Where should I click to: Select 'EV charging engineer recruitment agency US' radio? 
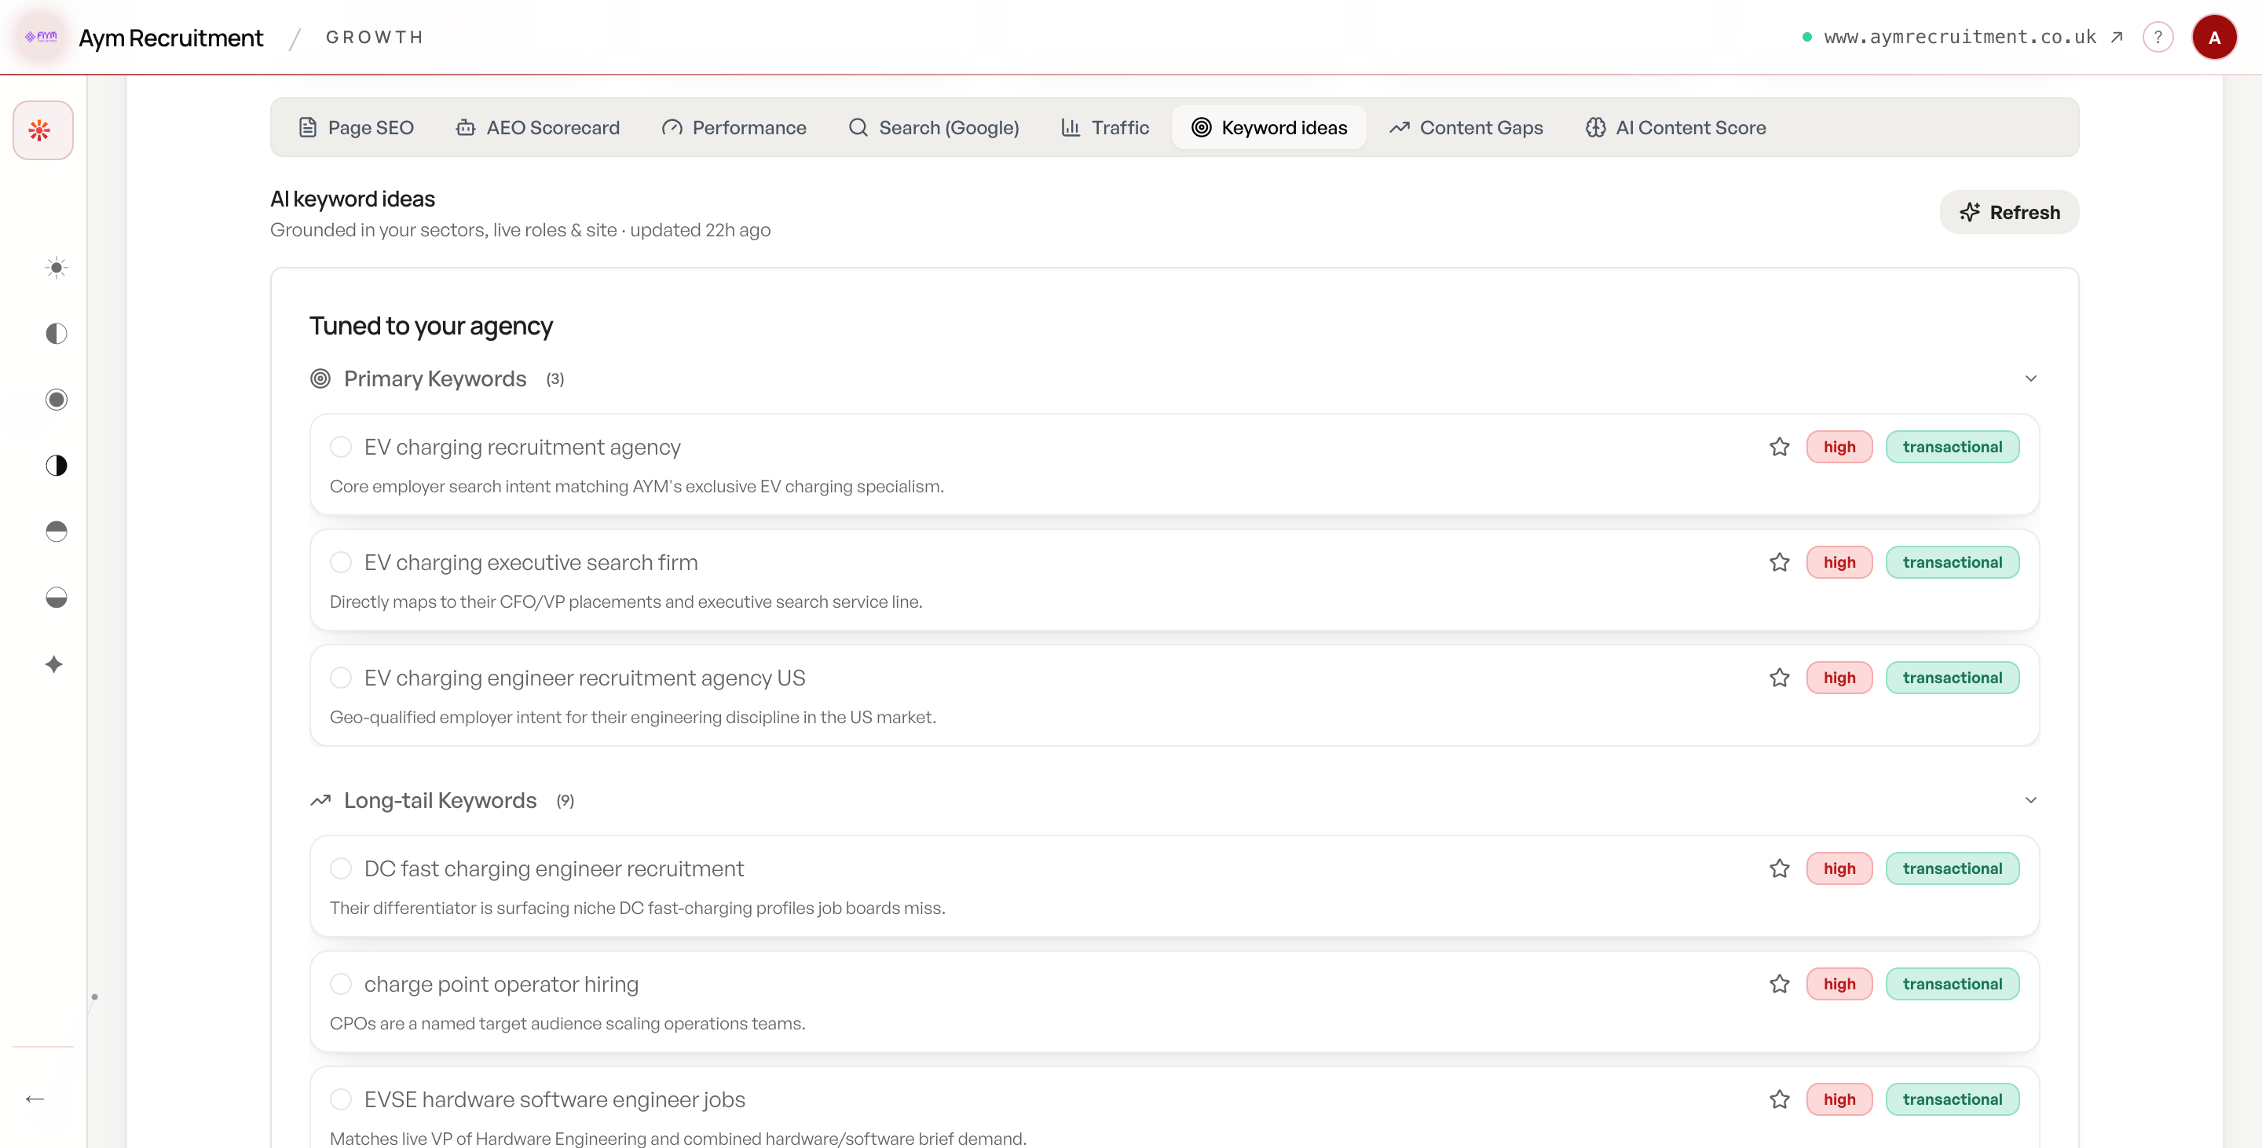click(341, 678)
